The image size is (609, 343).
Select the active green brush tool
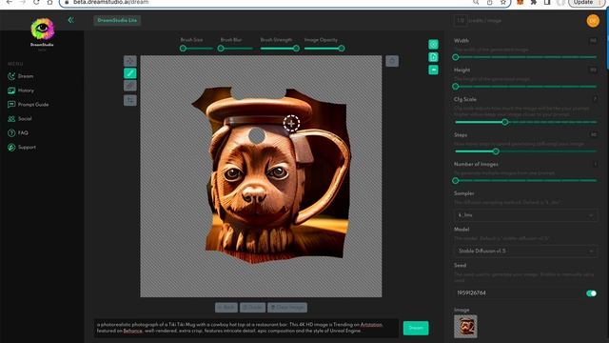point(130,73)
